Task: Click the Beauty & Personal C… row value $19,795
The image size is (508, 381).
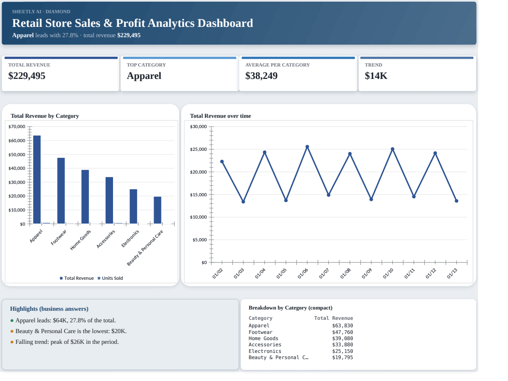Action: coord(343,357)
